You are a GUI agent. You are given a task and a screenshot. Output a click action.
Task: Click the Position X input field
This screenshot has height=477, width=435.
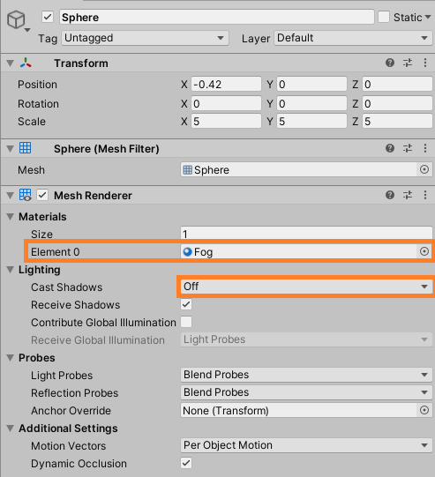[226, 84]
